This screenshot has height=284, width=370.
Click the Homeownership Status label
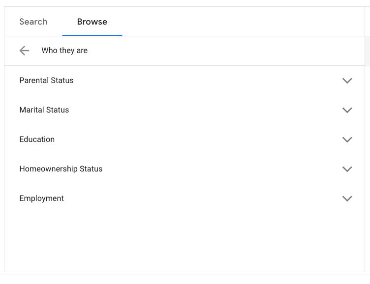tap(61, 169)
